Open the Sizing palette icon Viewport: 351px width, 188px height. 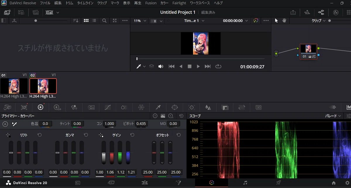pos(242,107)
